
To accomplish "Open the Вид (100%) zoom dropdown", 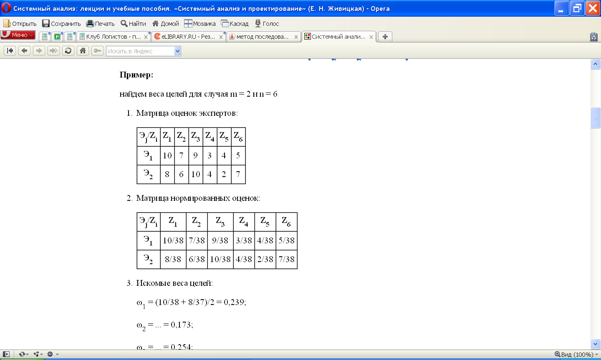I will [576, 355].
